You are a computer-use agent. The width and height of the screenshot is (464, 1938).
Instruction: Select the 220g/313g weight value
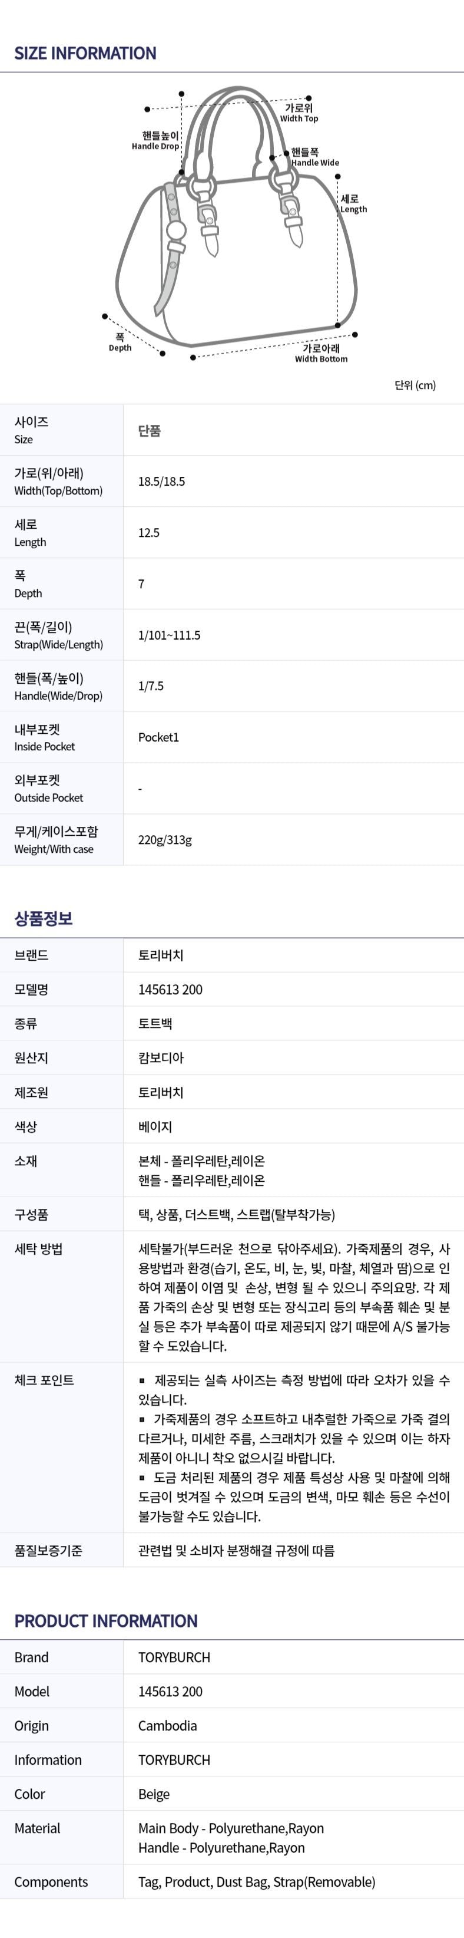(165, 839)
